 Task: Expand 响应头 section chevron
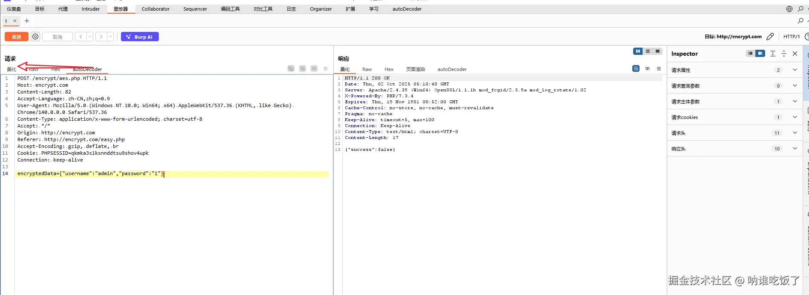click(x=795, y=148)
